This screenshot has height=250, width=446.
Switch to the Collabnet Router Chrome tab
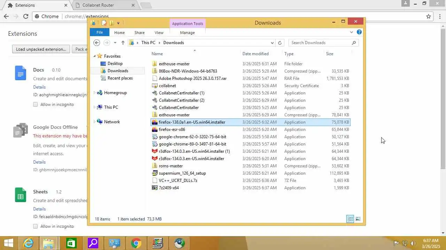(105, 5)
